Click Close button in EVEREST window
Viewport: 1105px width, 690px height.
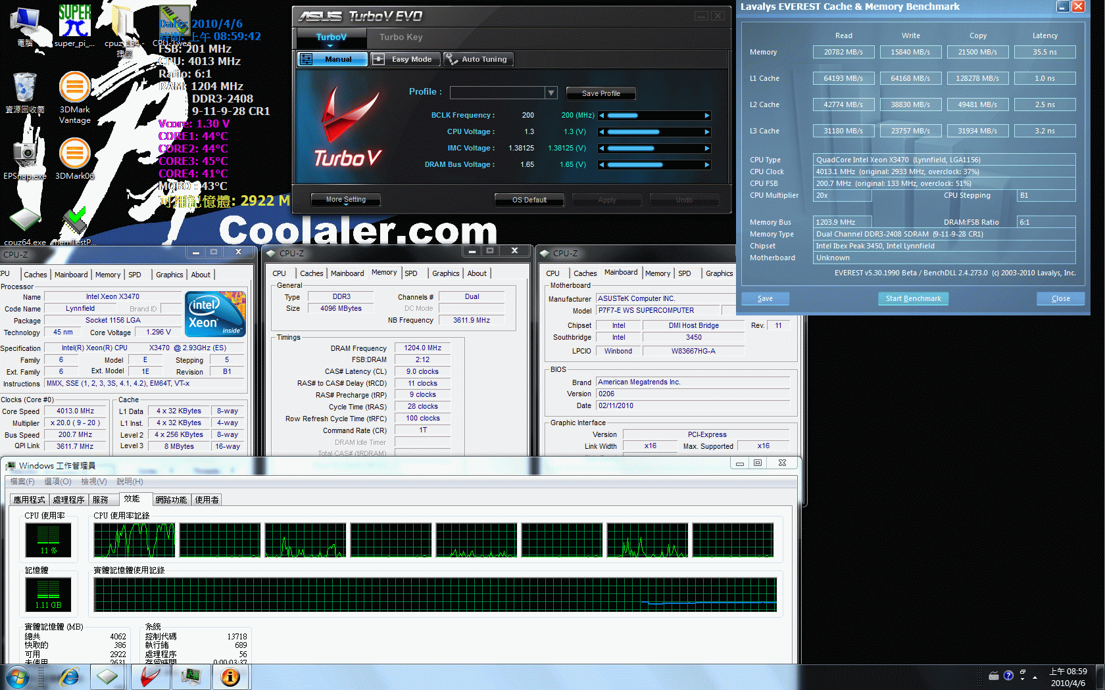point(1060,298)
